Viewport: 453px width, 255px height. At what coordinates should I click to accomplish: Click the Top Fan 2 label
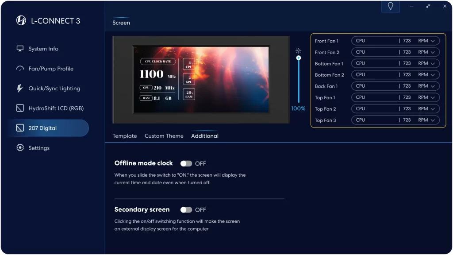tap(325, 109)
